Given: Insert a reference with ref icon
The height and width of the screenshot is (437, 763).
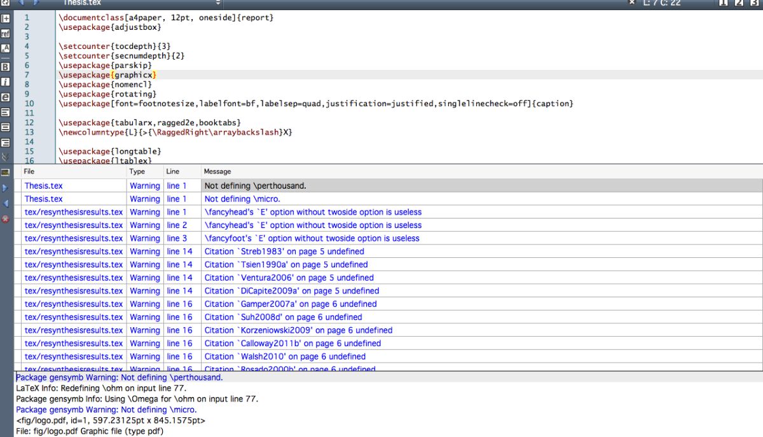Looking at the screenshot, I should [x=5, y=34].
